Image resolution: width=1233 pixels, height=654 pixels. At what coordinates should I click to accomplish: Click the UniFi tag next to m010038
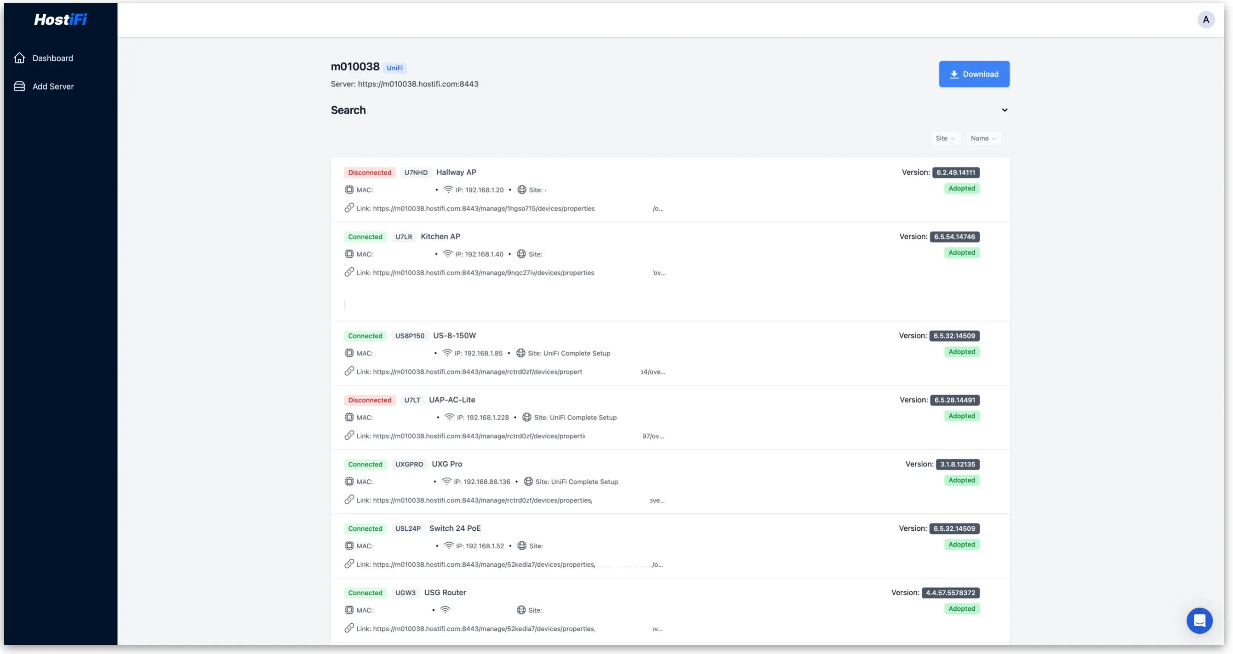[394, 67]
